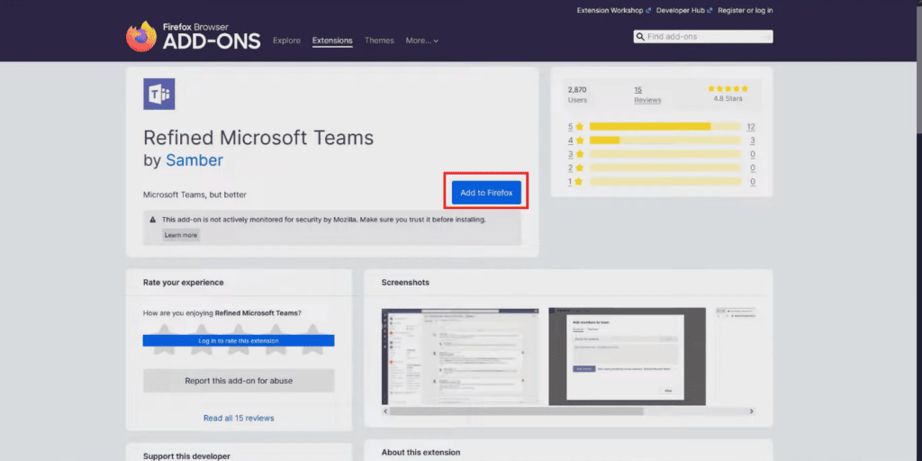Click the 3 count for four-star reviews
The width and height of the screenshot is (922, 461).
tap(753, 140)
